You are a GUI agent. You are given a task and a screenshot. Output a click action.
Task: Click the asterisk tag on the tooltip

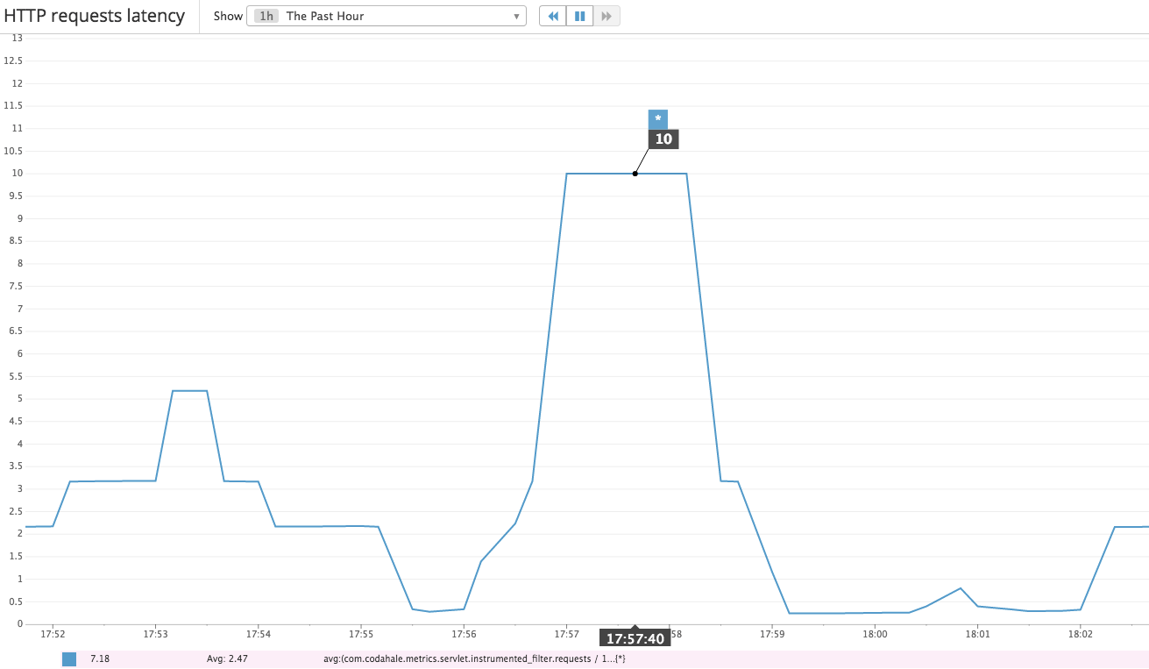point(658,119)
